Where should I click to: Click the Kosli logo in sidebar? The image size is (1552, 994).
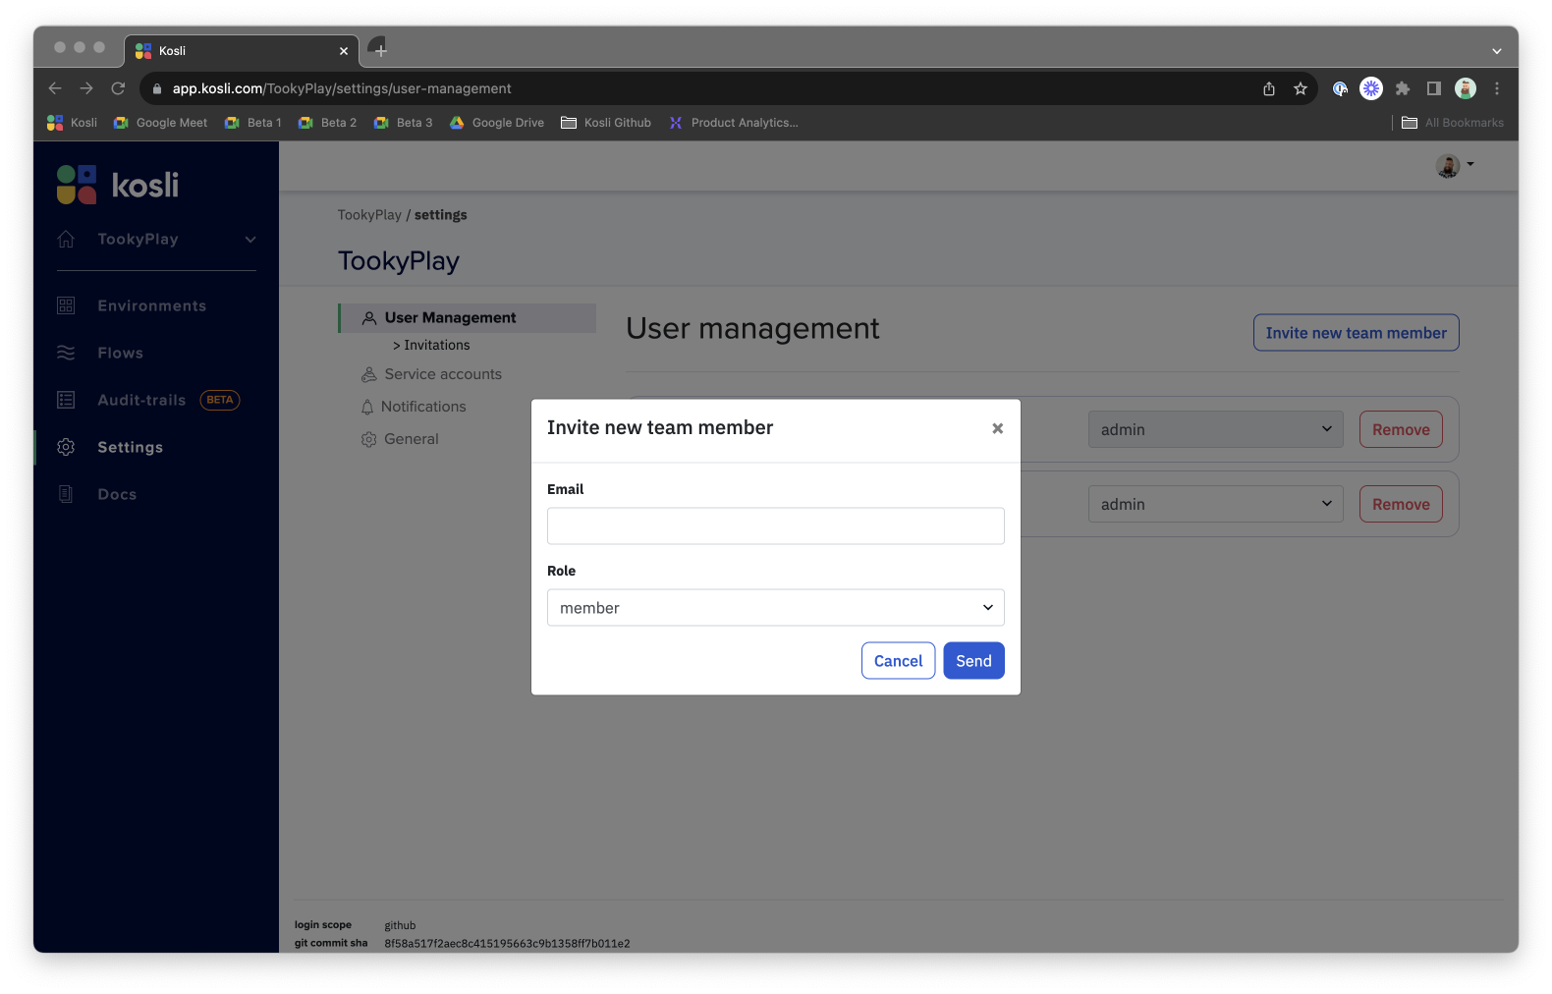pos(118,185)
